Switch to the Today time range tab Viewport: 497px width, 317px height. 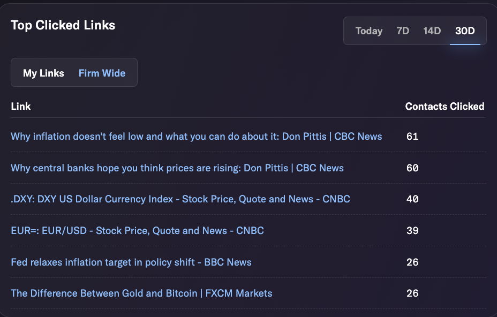pyautogui.click(x=368, y=31)
